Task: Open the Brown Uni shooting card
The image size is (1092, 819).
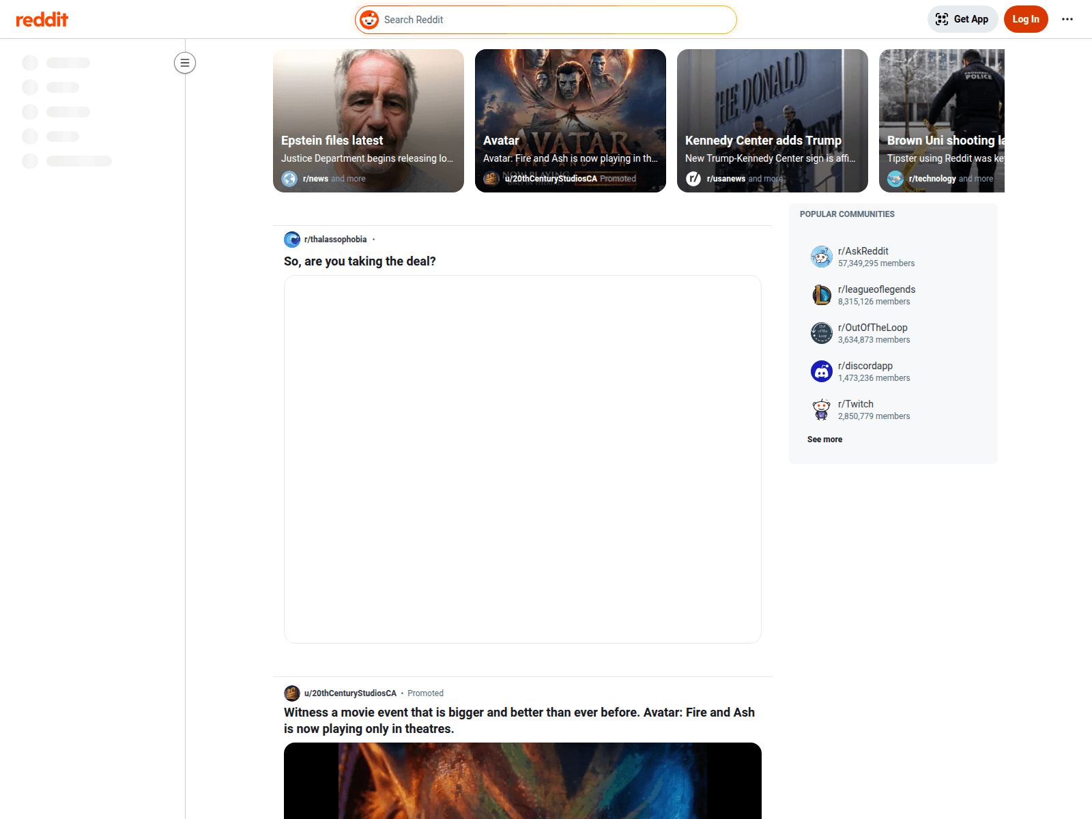Action: click(942, 121)
